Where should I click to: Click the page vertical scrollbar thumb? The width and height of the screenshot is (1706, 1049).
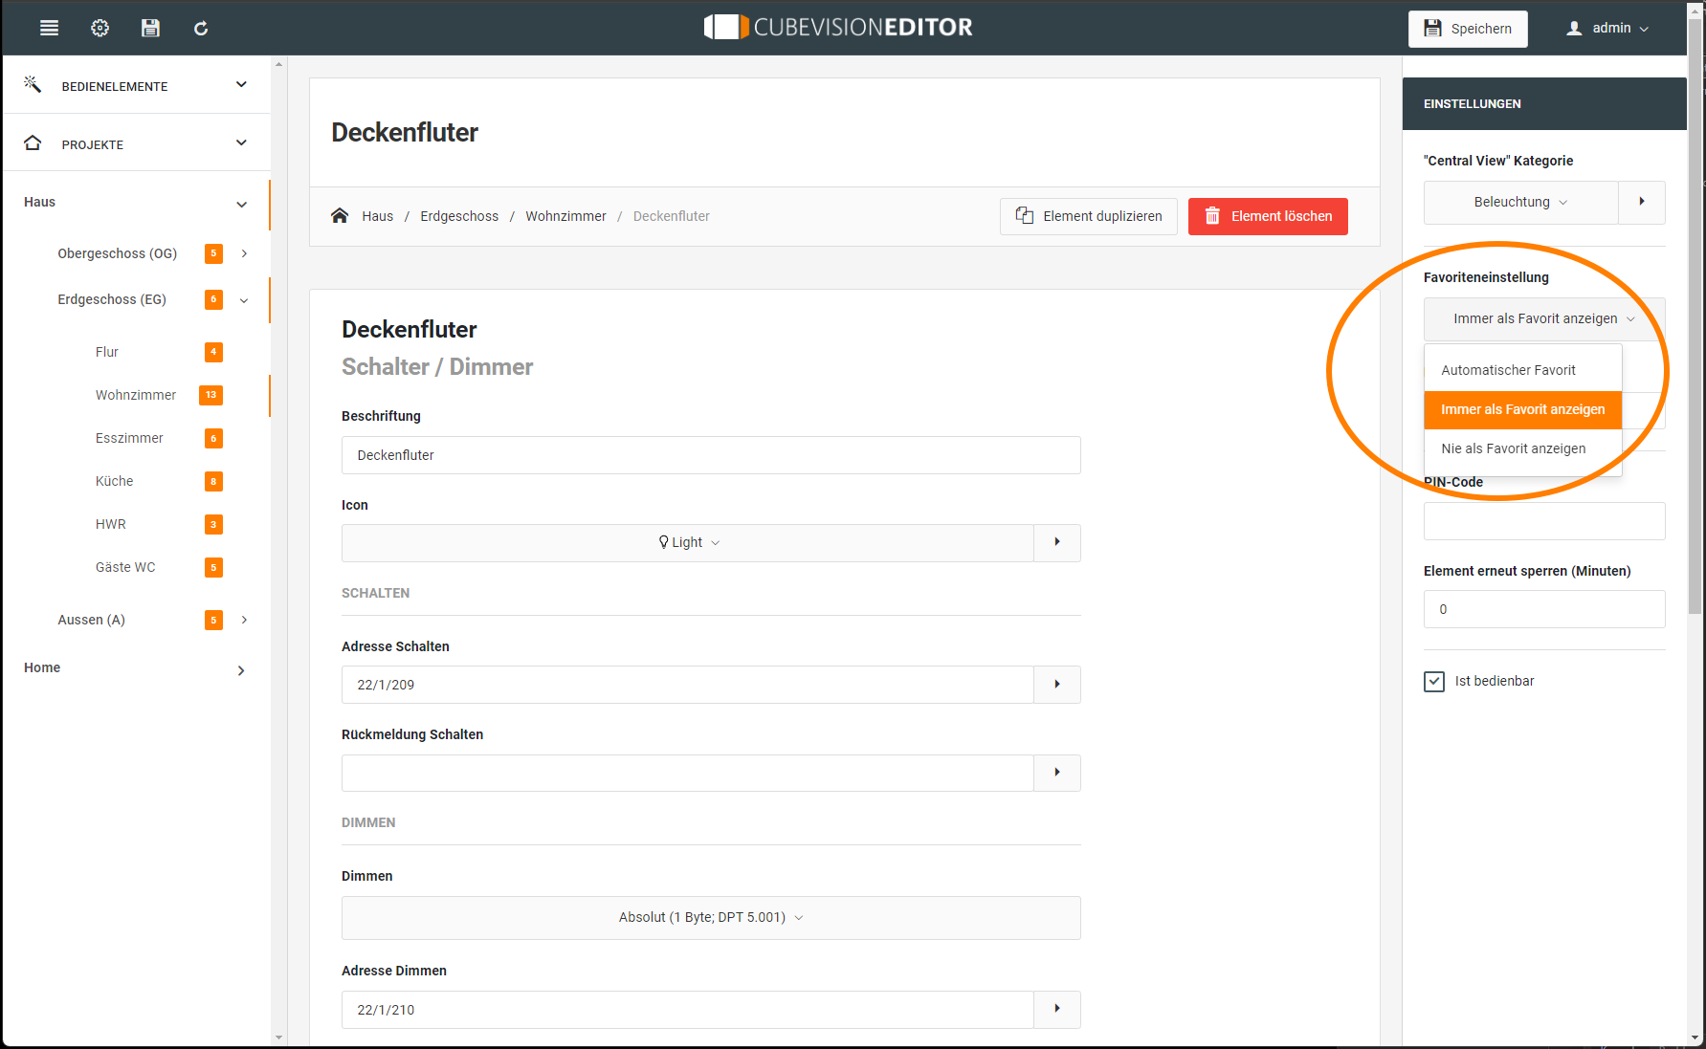(x=1695, y=316)
